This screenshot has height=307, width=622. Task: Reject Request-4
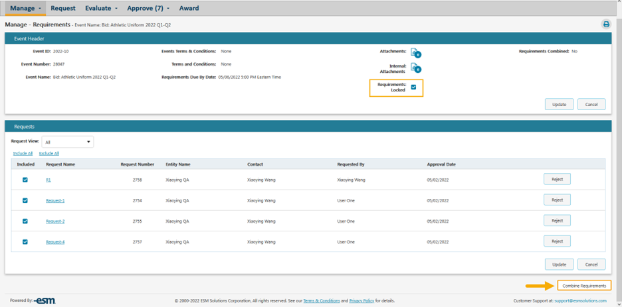point(557,241)
